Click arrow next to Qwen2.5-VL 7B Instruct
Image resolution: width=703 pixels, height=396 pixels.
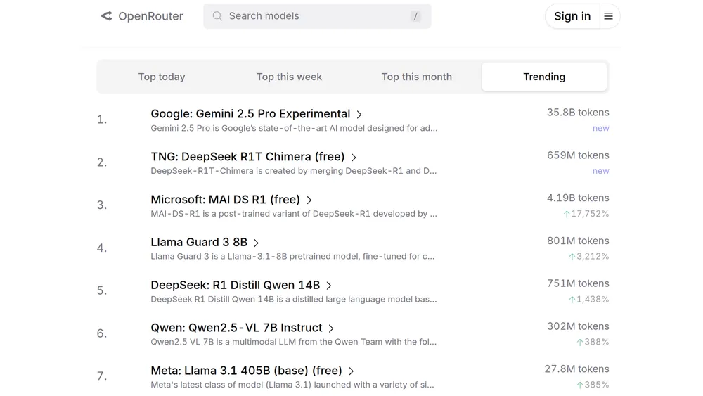click(331, 328)
